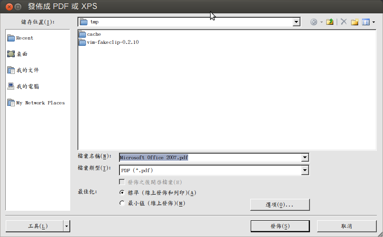Expand the filename history dropdown arrow
Screen dimensions: 383x237
pos(305,157)
